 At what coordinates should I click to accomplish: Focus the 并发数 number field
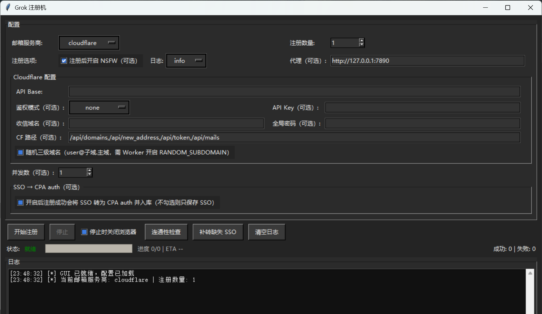[73, 173]
